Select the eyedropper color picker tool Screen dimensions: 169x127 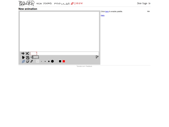click(x=32, y=61)
